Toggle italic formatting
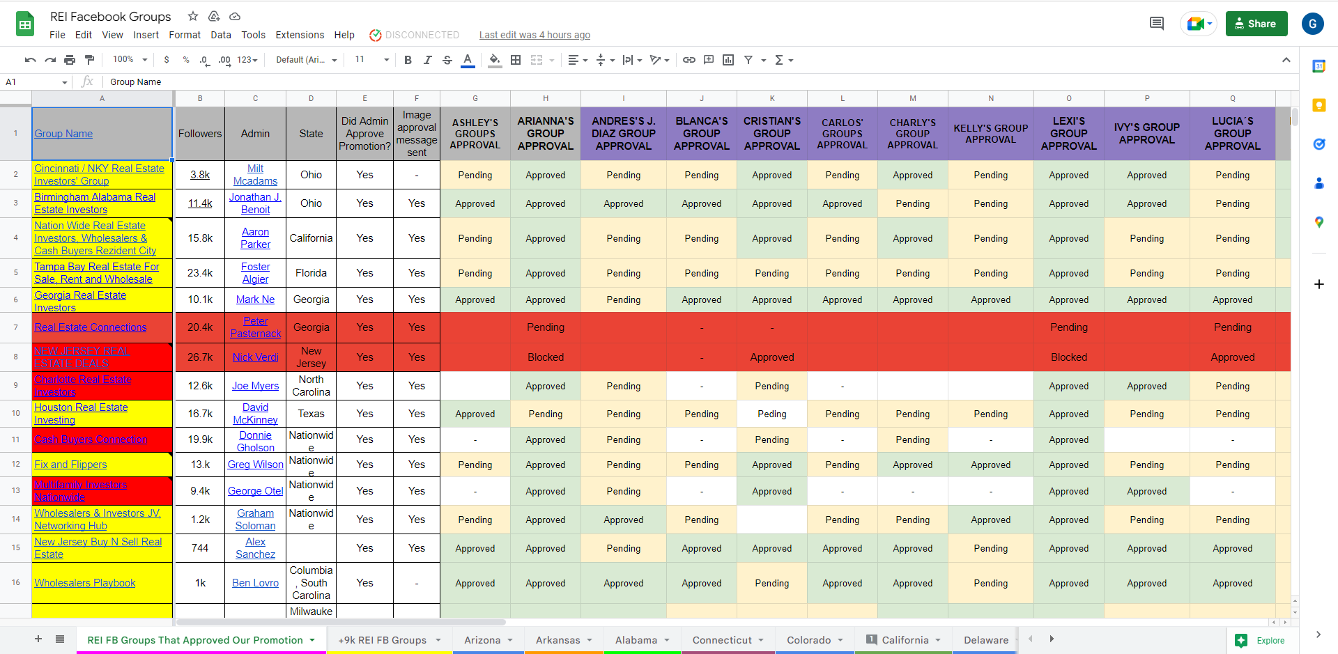Viewport: 1338px width, 654px height. click(428, 60)
